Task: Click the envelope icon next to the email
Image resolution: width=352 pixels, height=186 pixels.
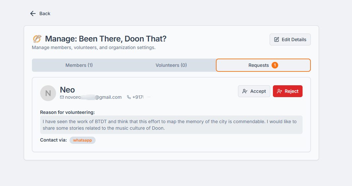Action: point(62,97)
